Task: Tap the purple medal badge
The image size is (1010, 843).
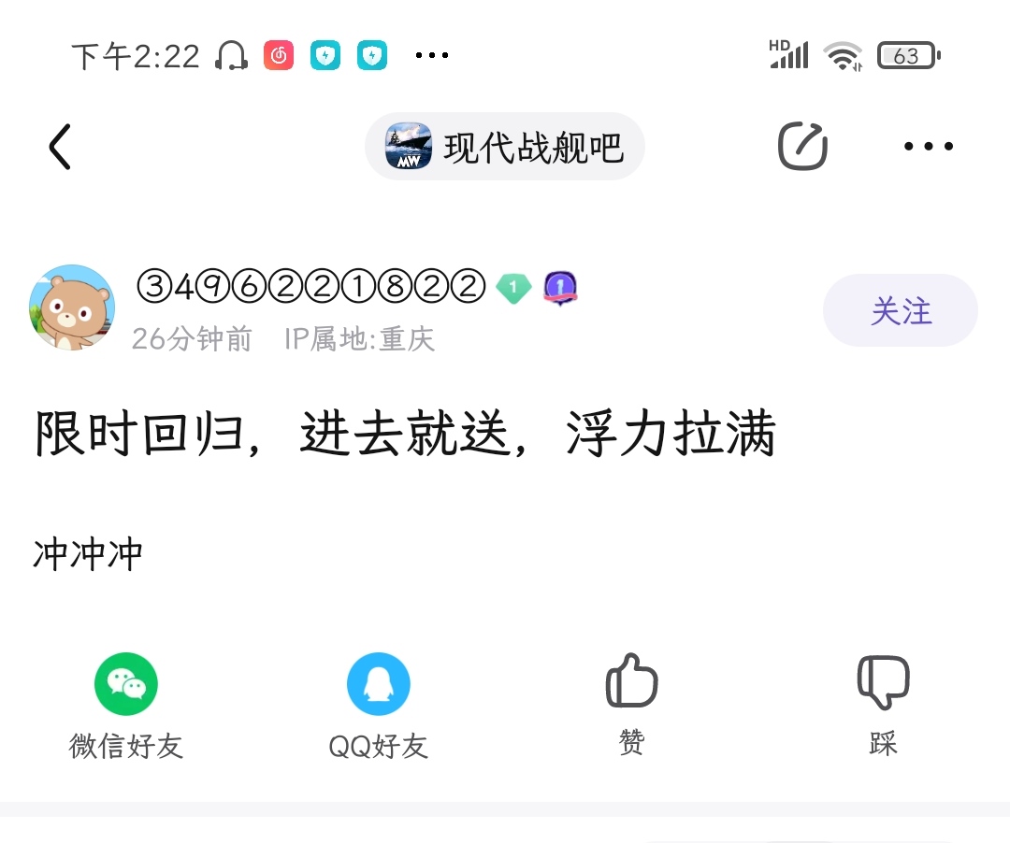Action: tap(560, 288)
